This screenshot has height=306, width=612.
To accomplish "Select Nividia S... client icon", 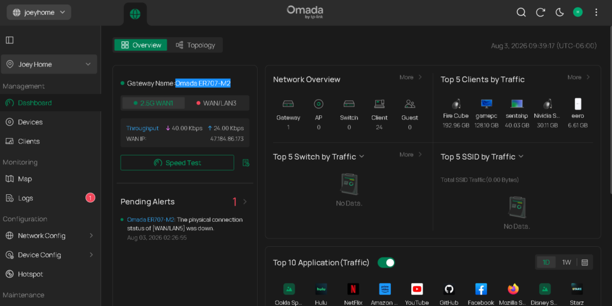I will 547,104.
